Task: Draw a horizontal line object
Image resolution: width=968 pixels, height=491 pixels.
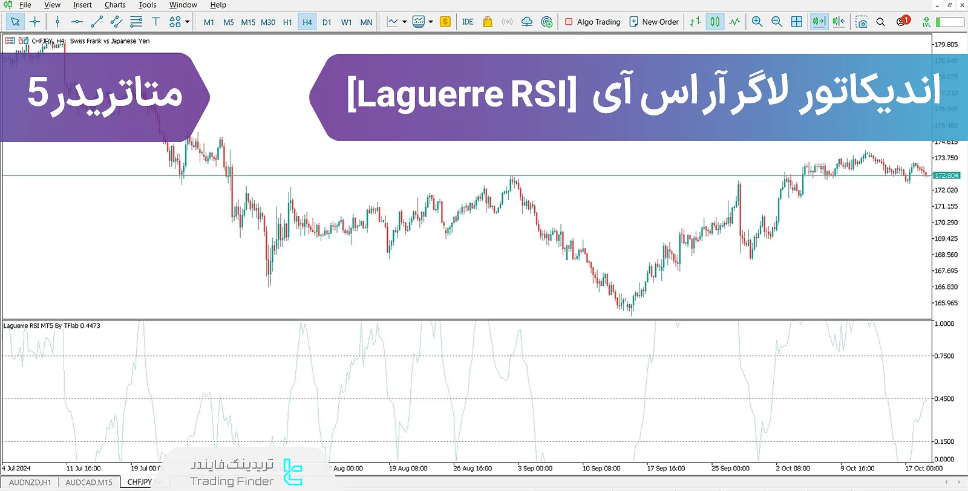Action: (77, 22)
